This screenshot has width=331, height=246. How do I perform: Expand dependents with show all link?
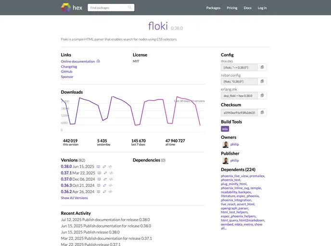tap(258, 224)
